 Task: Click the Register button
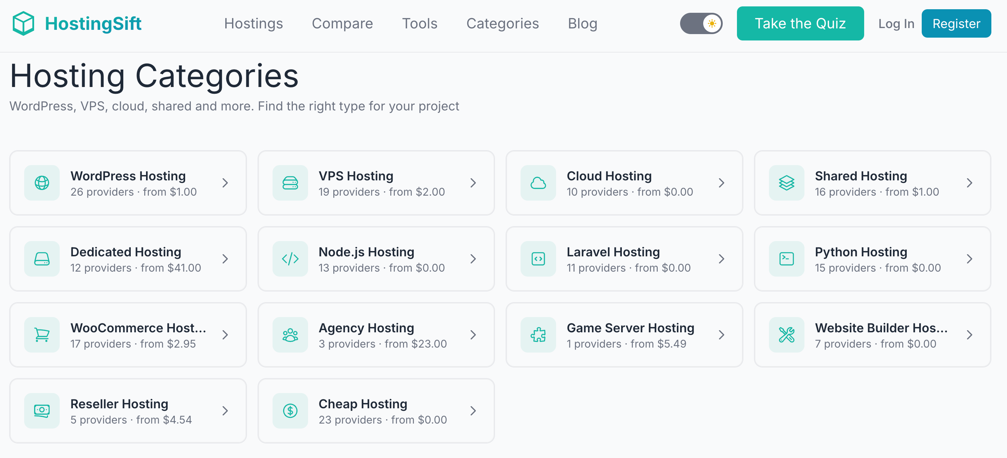(x=956, y=23)
